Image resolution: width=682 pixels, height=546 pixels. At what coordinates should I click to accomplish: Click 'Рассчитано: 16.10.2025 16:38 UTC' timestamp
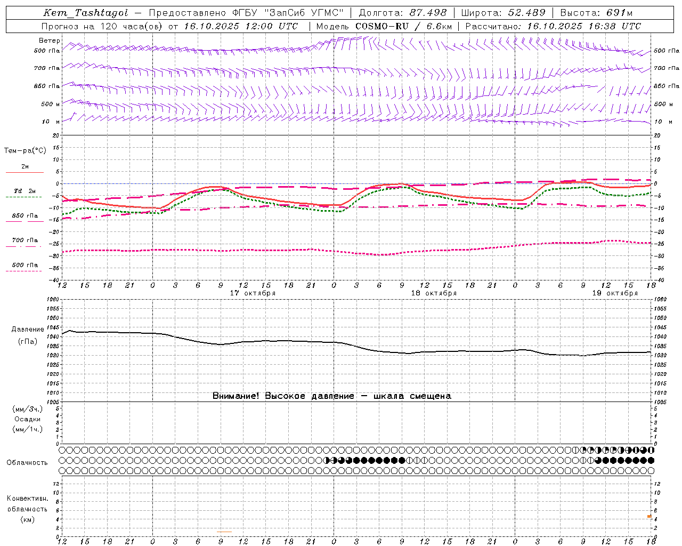(553, 26)
